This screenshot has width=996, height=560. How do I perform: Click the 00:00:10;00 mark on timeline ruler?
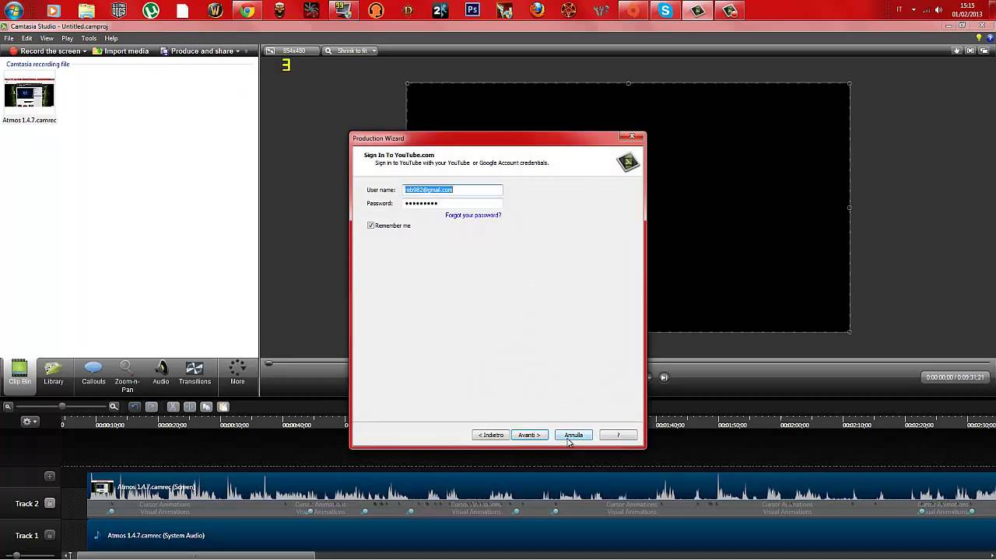point(110,425)
